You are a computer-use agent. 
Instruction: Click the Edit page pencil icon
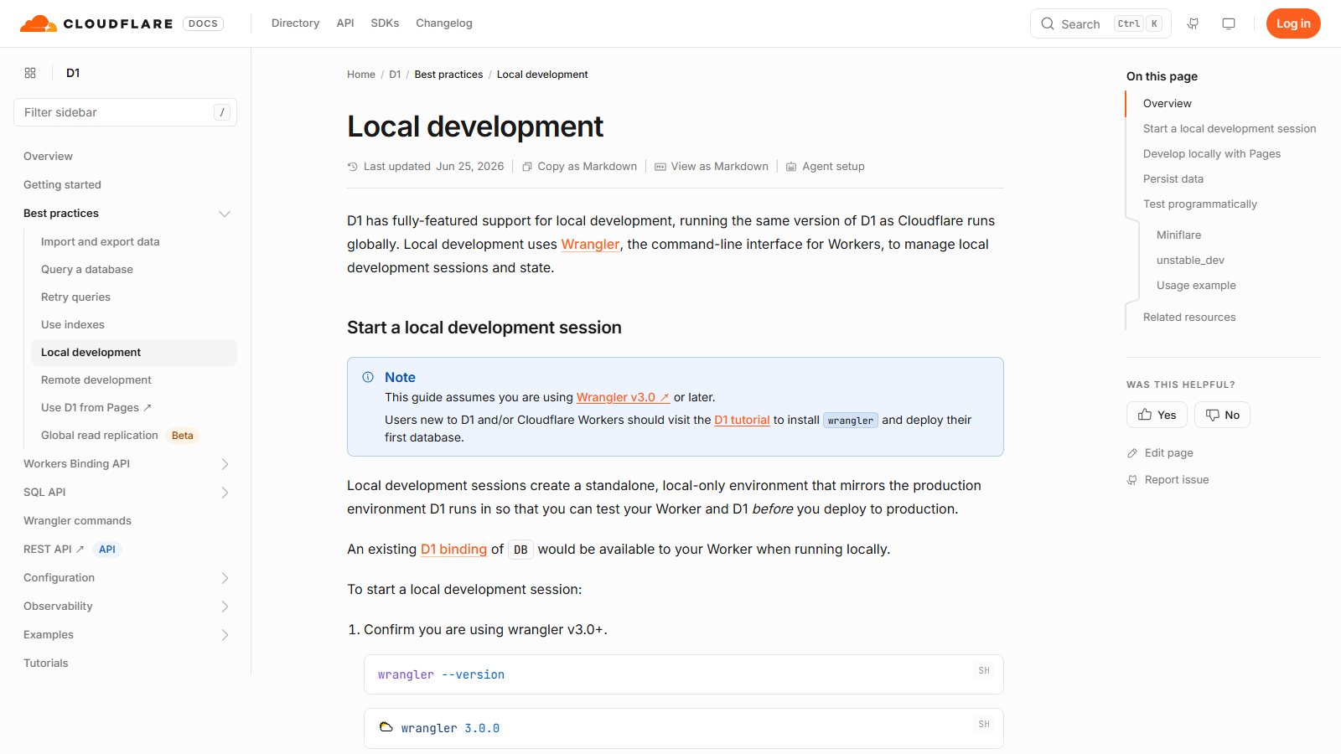(1132, 453)
